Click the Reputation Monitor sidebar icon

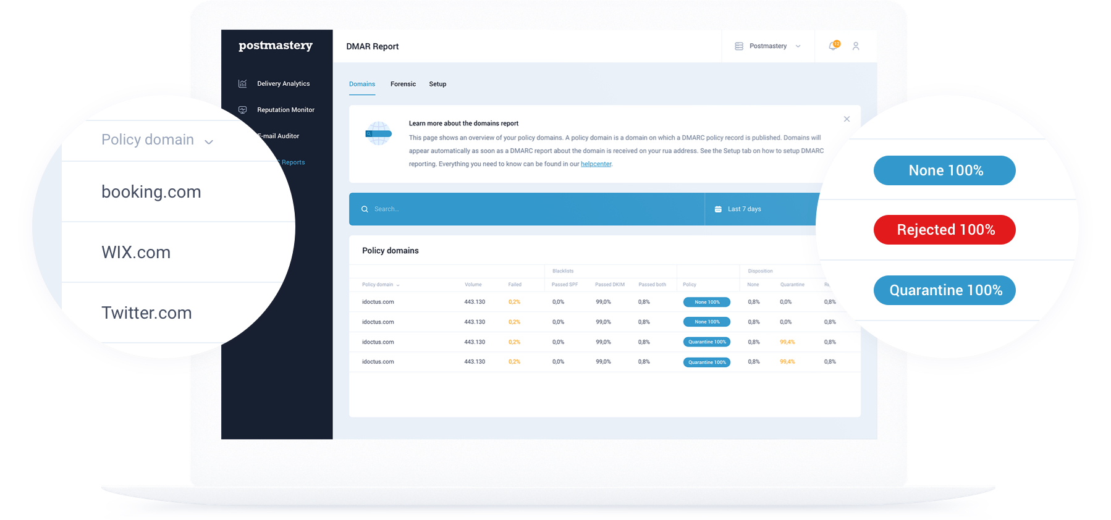point(243,110)
